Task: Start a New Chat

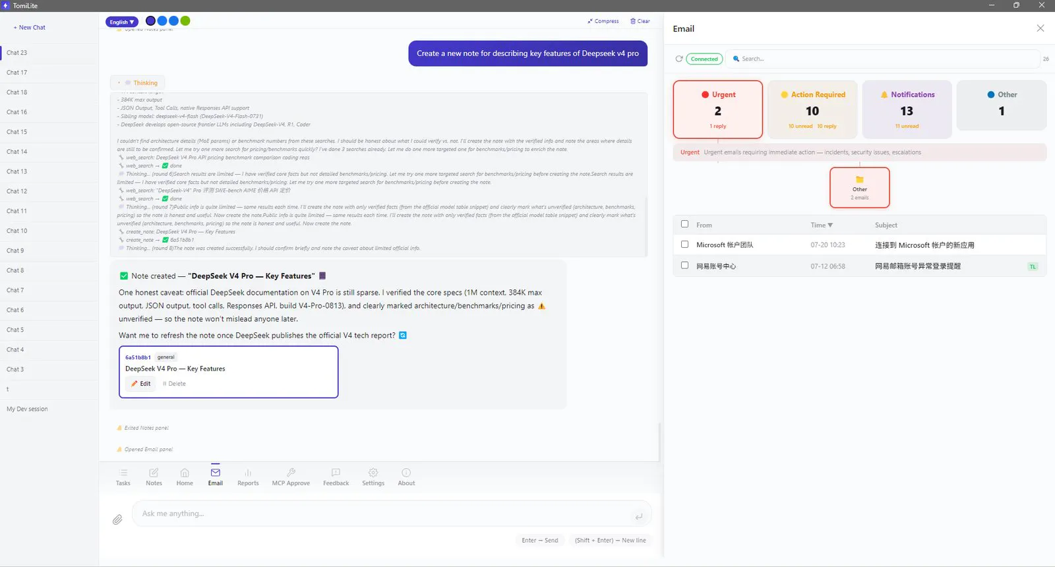Action: pos(30,28)
